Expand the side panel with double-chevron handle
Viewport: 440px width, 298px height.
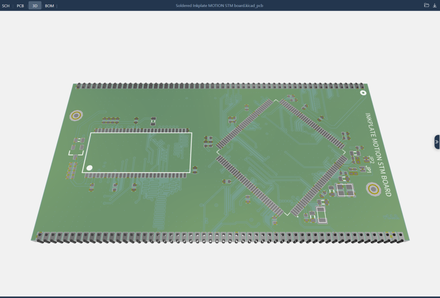point(437,142)
